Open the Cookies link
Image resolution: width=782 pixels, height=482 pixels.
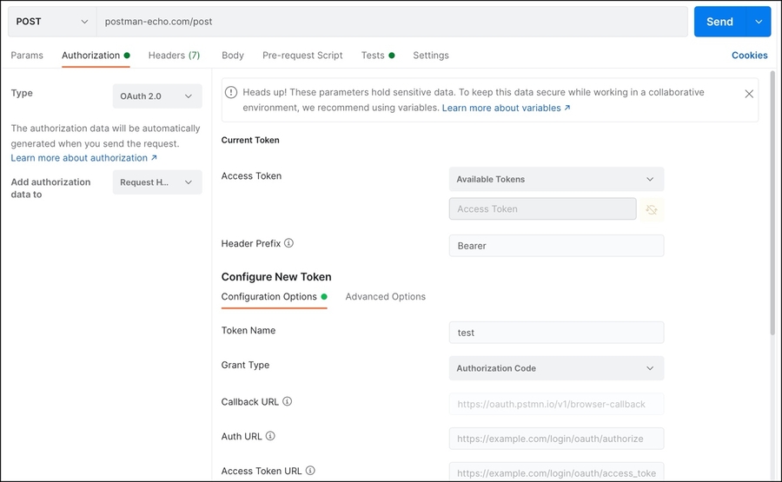pyautogui.click(x=749, y=56)
